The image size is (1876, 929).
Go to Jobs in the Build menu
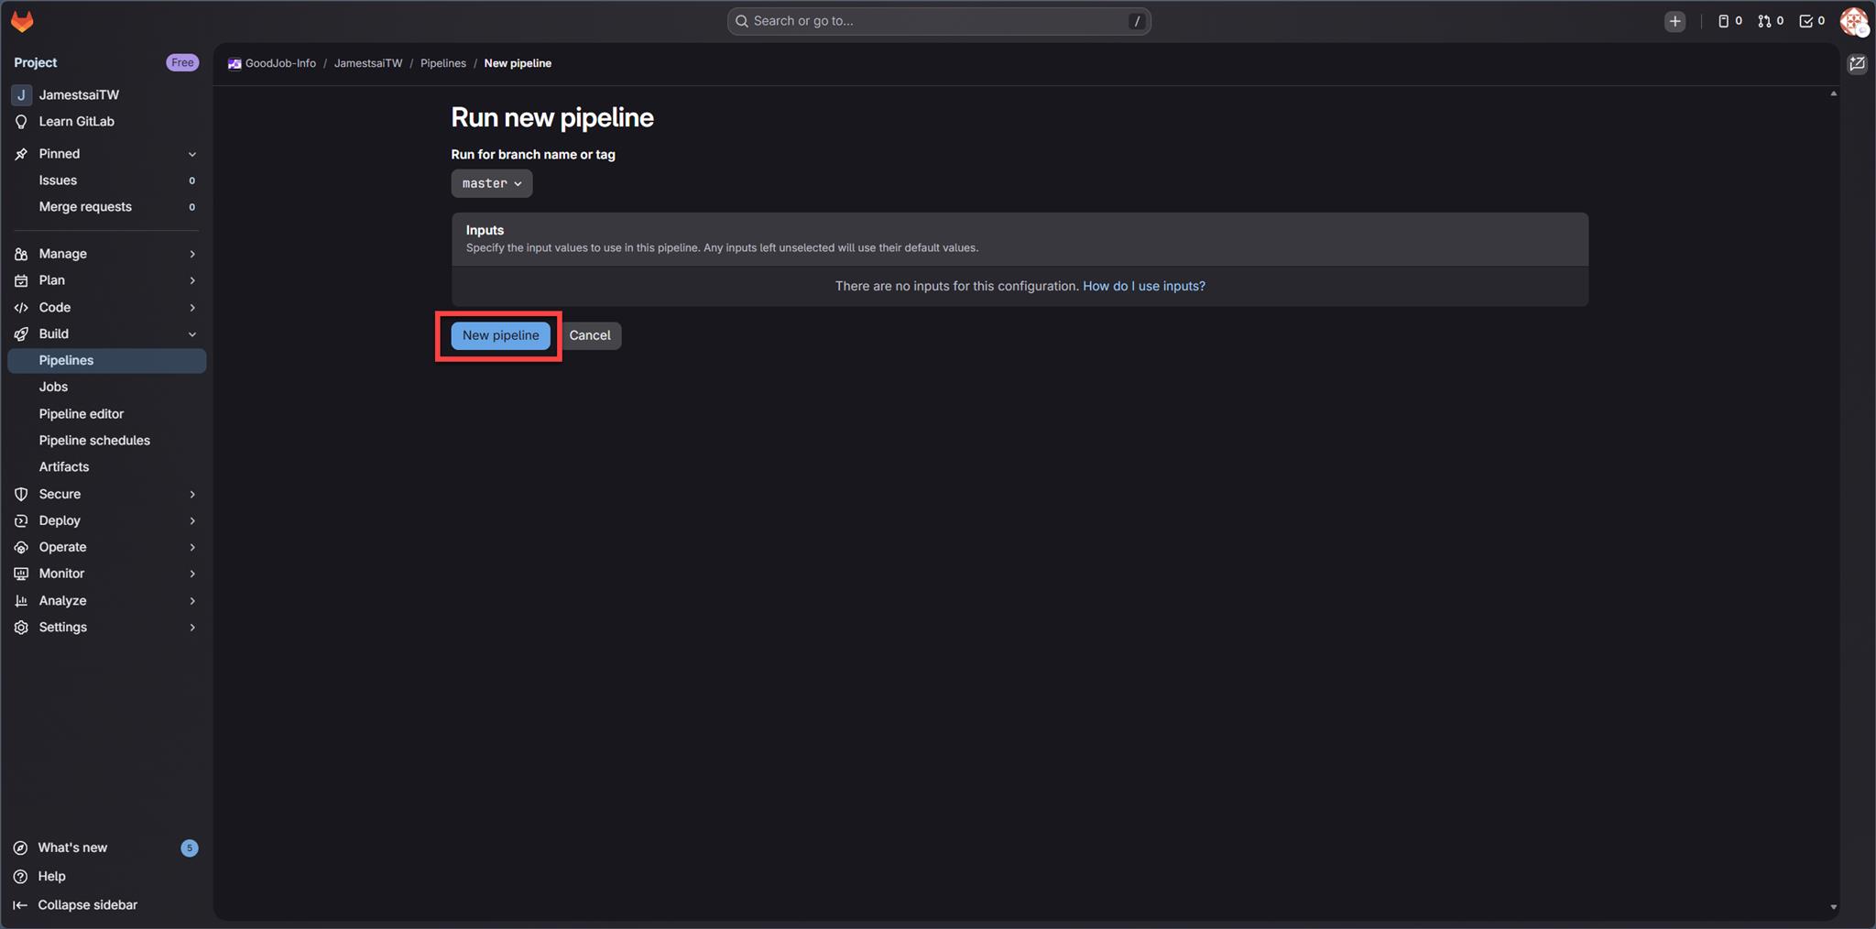point(53,387)
